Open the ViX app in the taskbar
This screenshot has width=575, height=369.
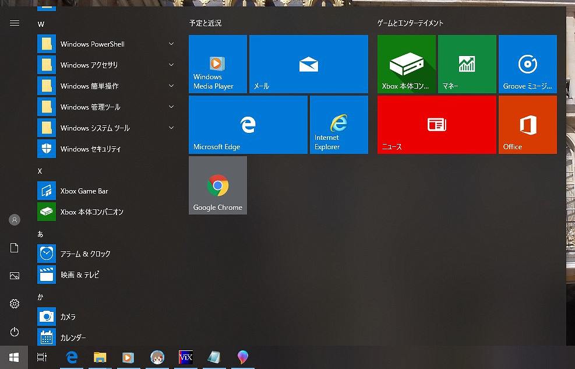[x=186, y=357]
